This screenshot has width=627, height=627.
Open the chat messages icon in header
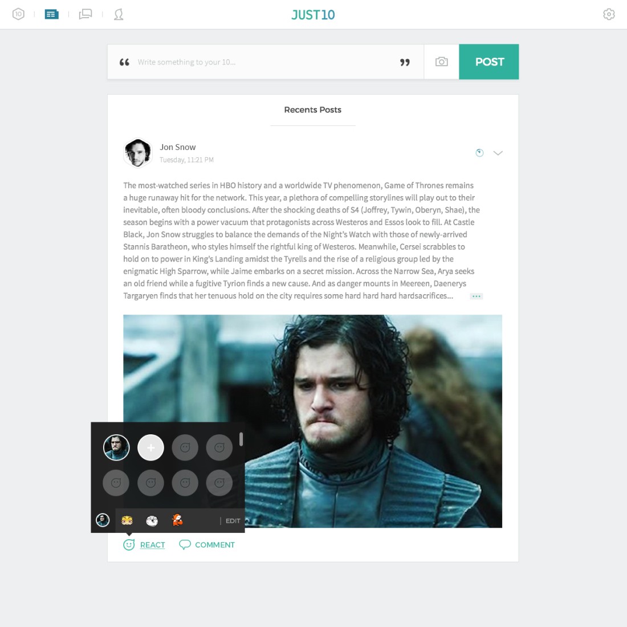(x=85, y=14)
